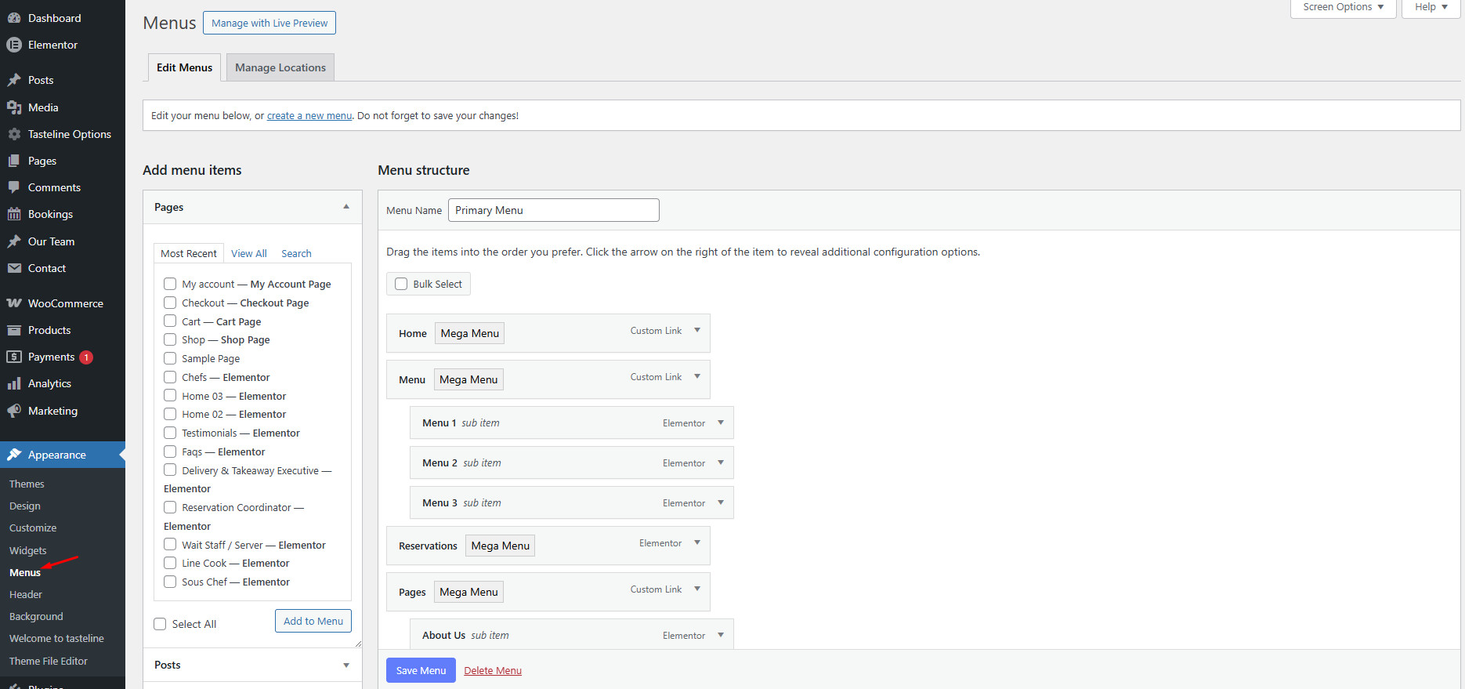Open Bookings calendar icon

coord(14,214)
